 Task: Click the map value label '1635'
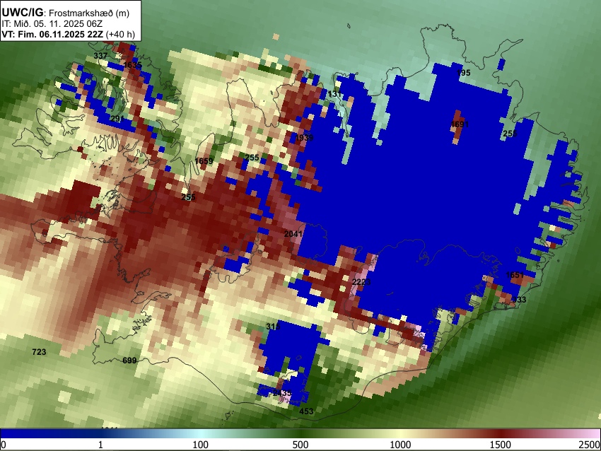coord(133,65)
